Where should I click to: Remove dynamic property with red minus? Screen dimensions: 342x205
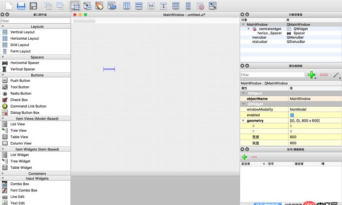pos(324,75)
